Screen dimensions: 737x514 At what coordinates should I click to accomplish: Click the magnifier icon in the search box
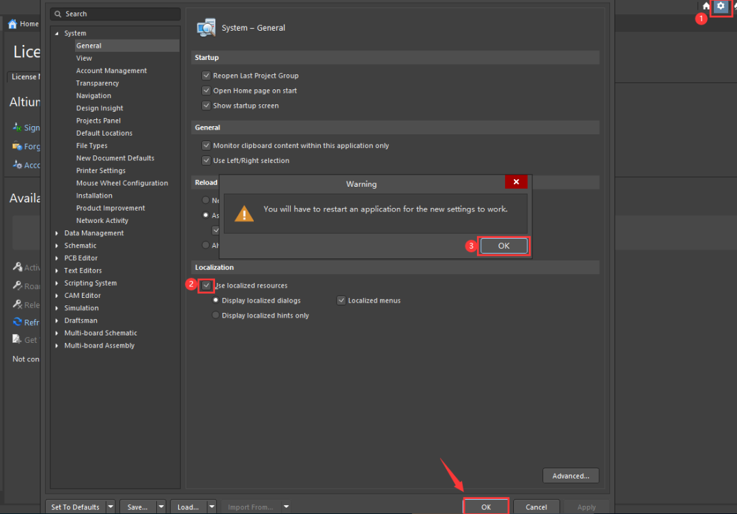click(x=59, y=14)
